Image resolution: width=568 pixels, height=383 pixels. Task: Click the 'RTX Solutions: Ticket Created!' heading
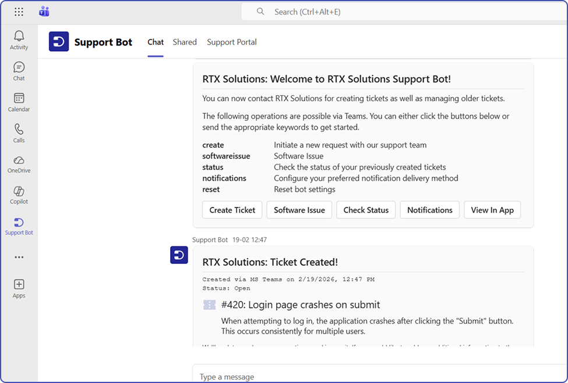pyautogui.click(x=270, y=262)
